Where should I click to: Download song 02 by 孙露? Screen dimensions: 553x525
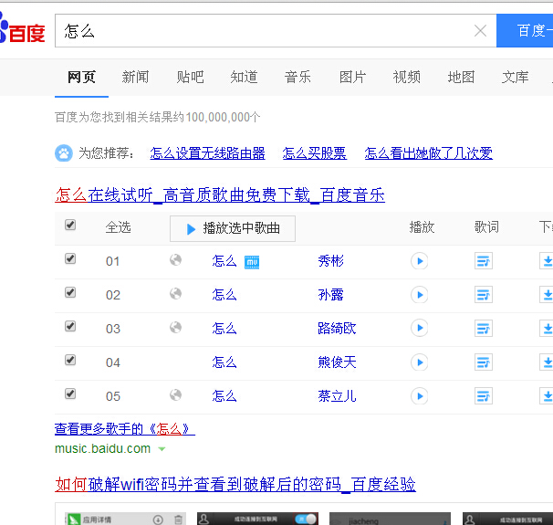[547, 295]
